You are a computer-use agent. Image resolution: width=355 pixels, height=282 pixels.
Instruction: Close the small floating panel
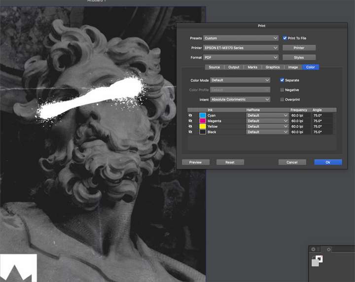[314, 249]
